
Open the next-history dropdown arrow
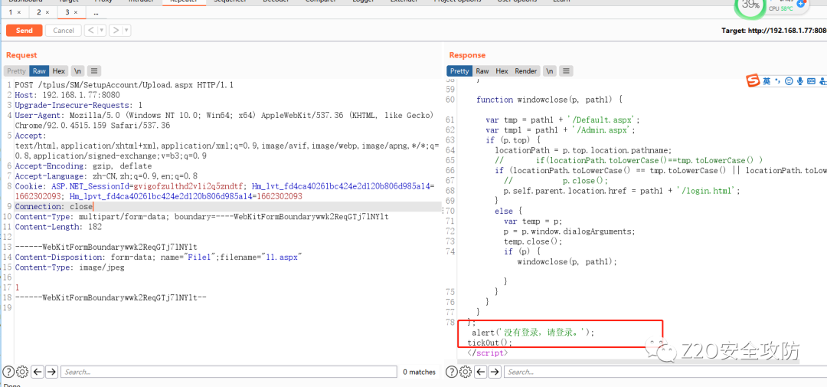[126, 31]
